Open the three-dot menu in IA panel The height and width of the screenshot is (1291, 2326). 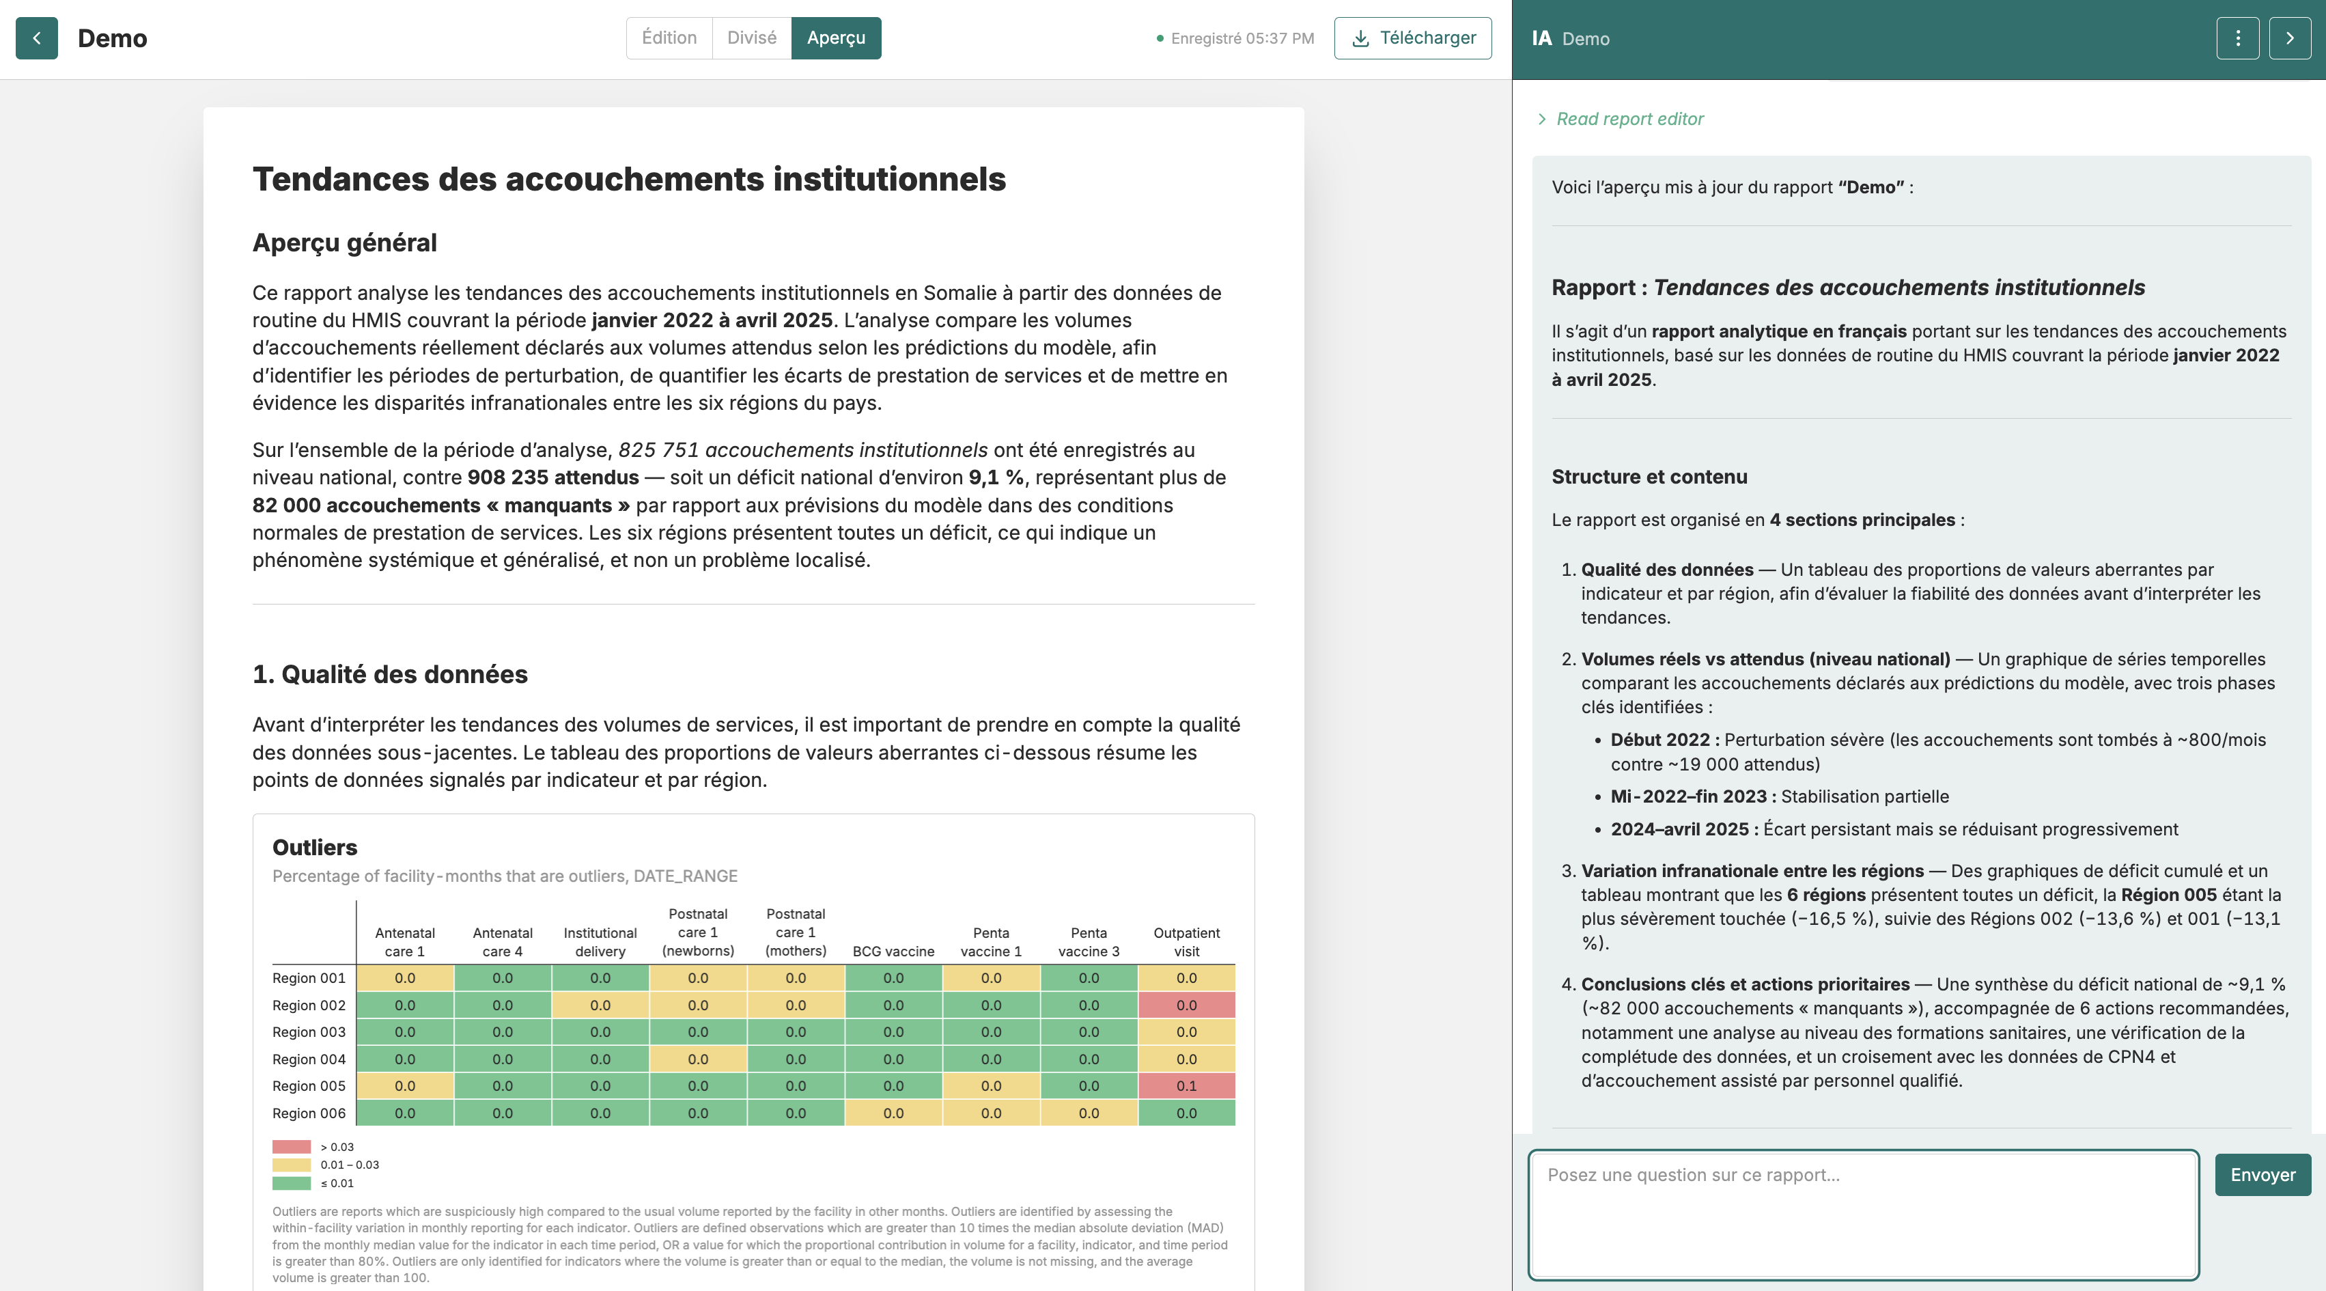point(2237,38)
